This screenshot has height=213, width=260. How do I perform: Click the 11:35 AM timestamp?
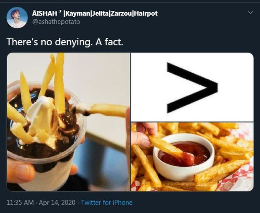coord(20,202)
